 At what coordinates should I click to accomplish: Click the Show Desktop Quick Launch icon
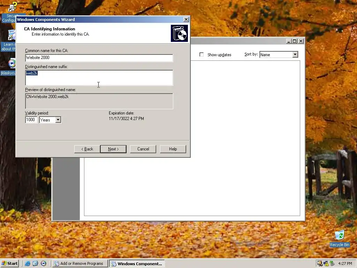tap(35, 263)
